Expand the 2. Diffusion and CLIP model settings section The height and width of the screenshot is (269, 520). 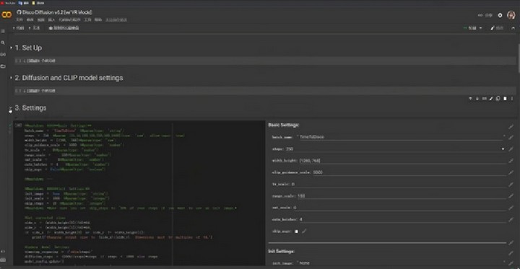pyautogui.click(x=11, y=78)
